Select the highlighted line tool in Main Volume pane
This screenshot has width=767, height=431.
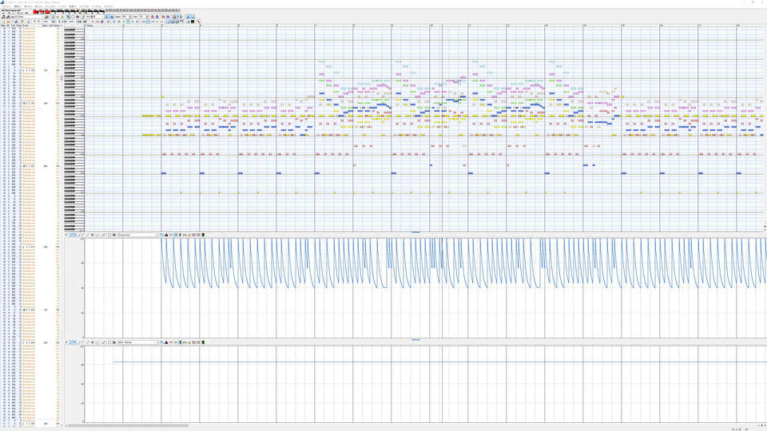coord(71,342)
